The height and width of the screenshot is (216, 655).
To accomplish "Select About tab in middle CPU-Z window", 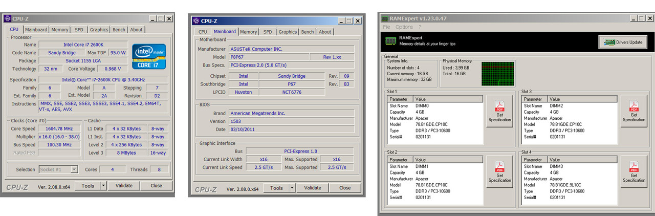I will click(x=325, y=32).
